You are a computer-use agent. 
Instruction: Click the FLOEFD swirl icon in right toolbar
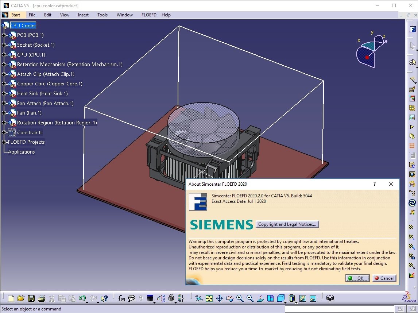[x=412, y=203]
